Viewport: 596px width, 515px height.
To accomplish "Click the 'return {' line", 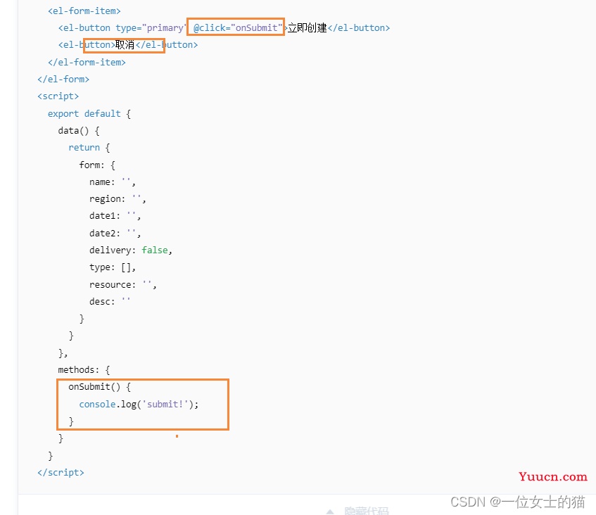I will tap(89, 148).
